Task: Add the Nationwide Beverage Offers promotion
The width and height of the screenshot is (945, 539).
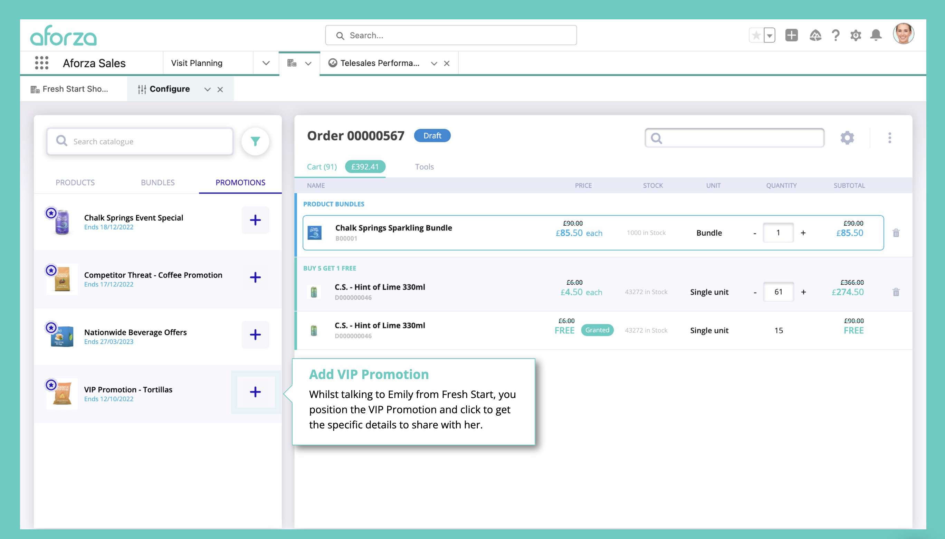Action: (x=255, y=335)
